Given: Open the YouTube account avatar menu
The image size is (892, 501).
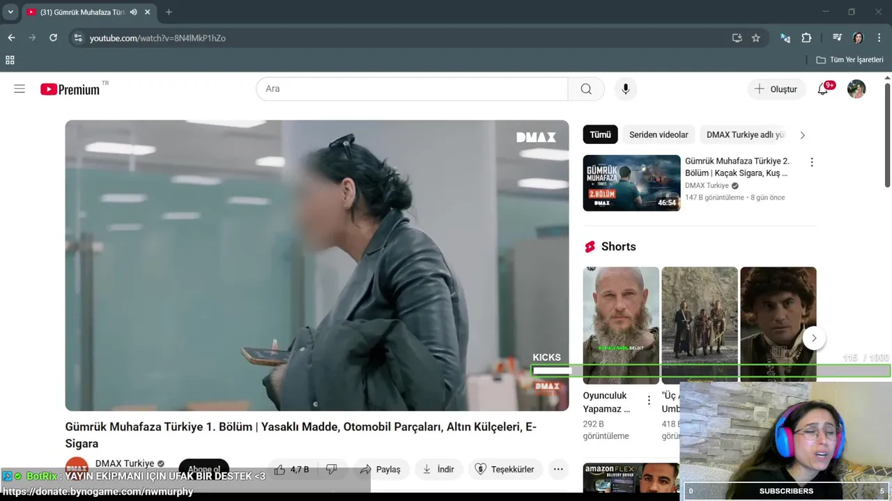Looking at the screenshot, I should [856, 89].
